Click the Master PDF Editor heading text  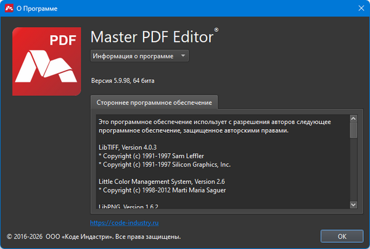(x=152, y=36)
